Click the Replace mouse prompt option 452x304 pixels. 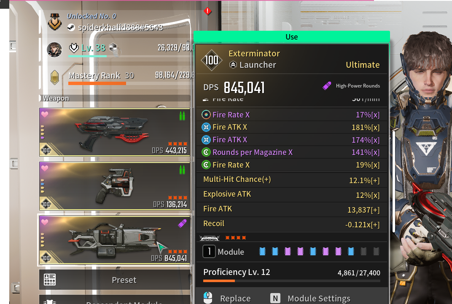point(227,298)
